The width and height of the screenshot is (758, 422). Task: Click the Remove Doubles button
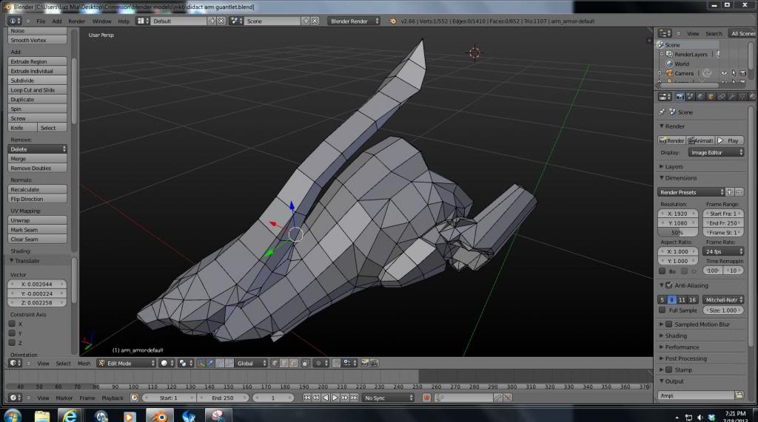click(37, 168)
